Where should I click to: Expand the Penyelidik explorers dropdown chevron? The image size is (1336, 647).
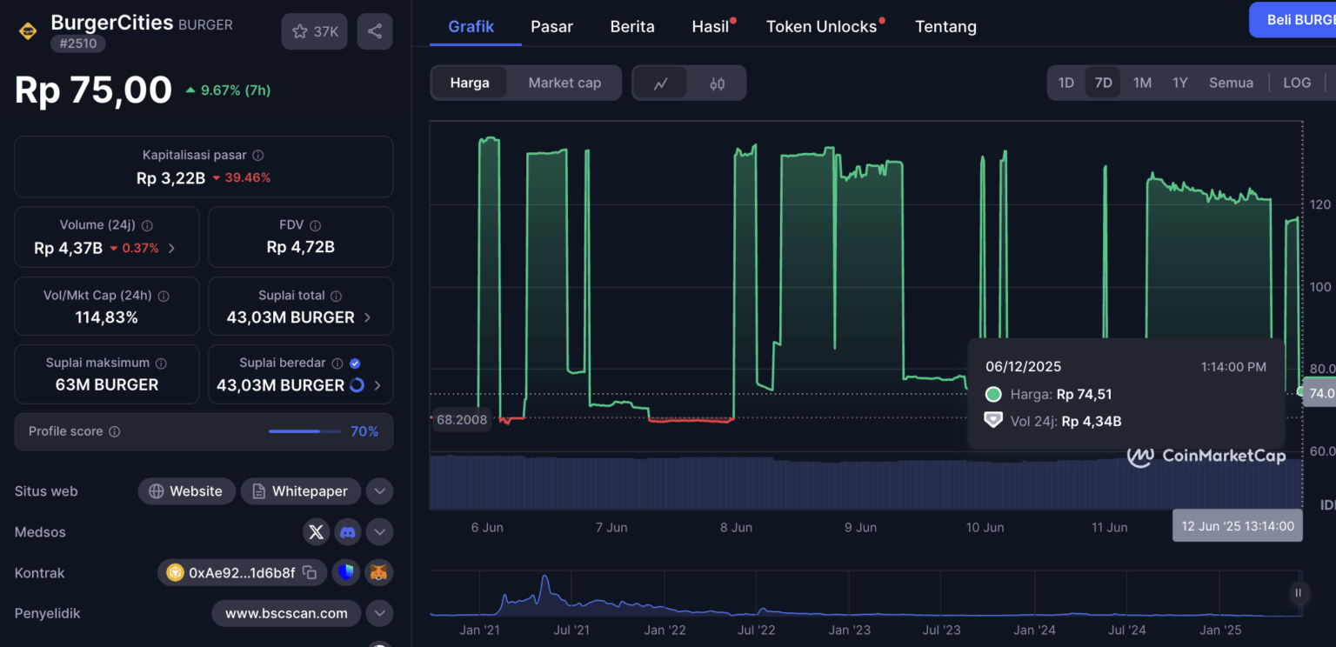tap(379, 613)
